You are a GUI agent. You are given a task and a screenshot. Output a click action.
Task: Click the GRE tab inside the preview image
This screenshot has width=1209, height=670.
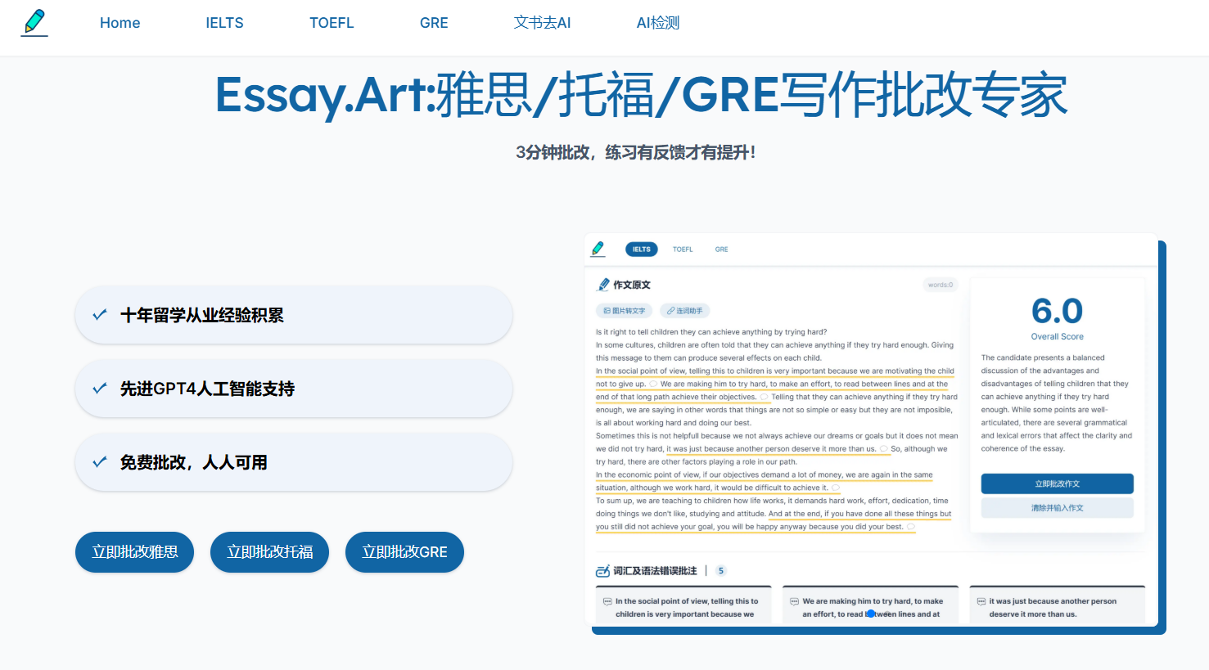point(721,250)
